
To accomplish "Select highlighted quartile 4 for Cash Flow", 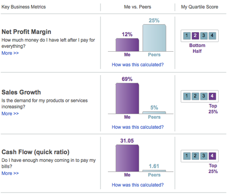I will (212, 156).
